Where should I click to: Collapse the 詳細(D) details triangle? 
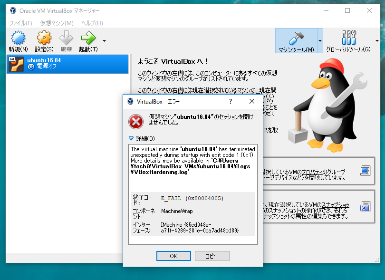[x=131, y=138]
